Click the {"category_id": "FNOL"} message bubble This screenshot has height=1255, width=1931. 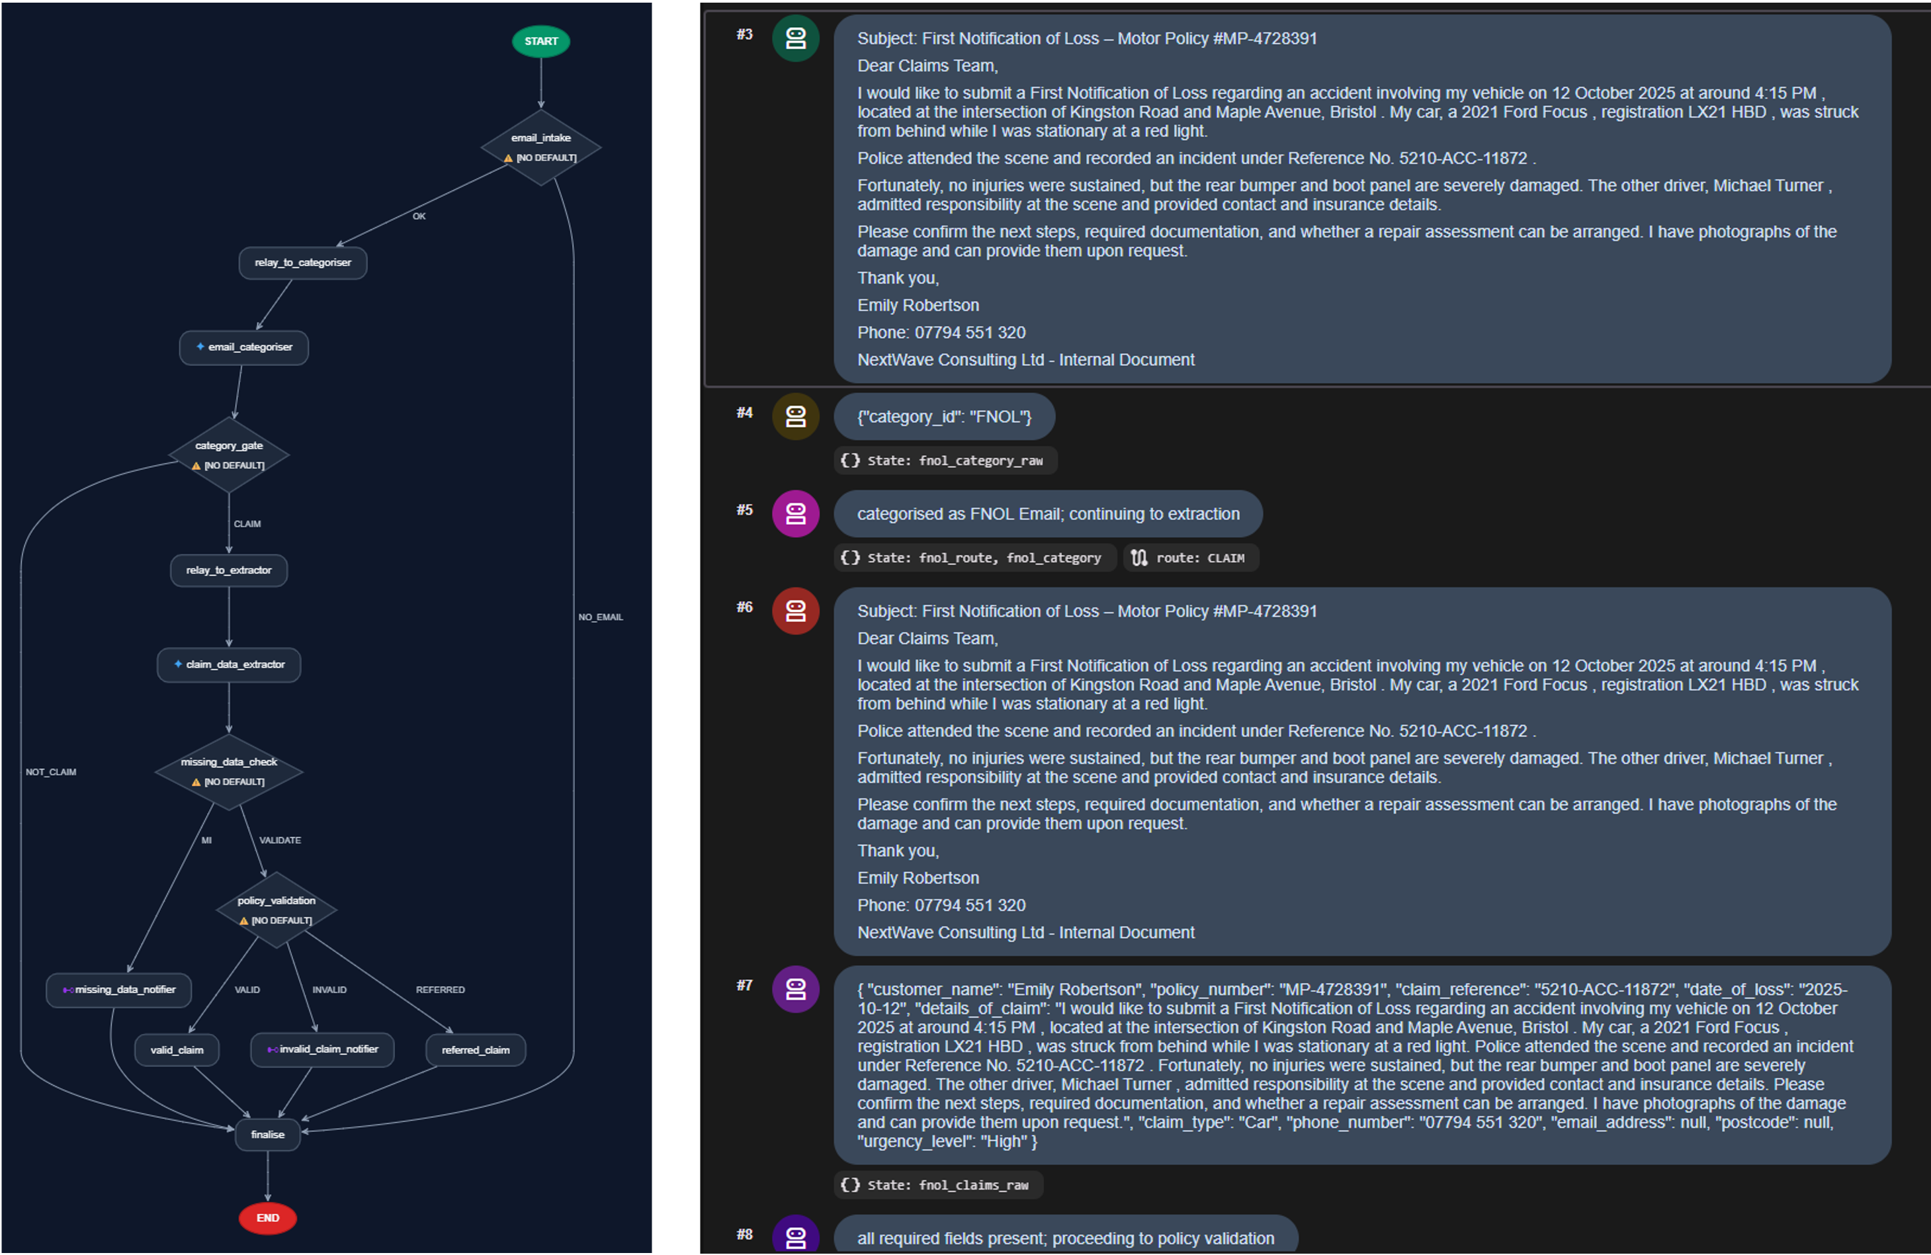click(945, 416)
